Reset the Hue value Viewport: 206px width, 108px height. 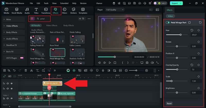click(x=192, y=30)
